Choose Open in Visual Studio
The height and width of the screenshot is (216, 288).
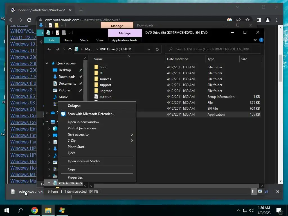pos(84,161)
